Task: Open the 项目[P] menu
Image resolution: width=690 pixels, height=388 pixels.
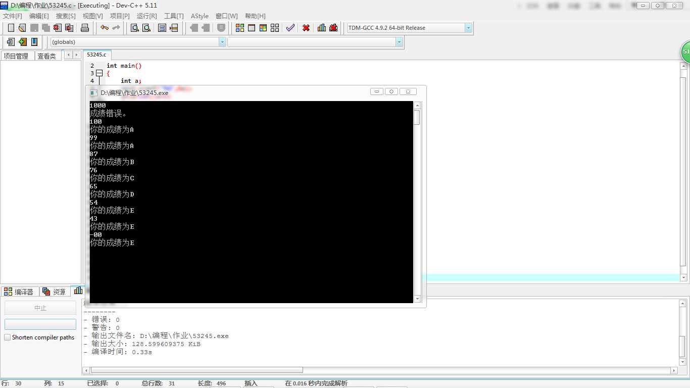Action: pos(120,16)
